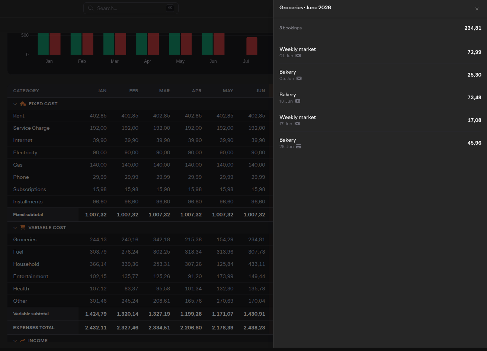Screen dimensions: 487x351
Task: Click the FEB column header
Action: (x=134, y=91)
